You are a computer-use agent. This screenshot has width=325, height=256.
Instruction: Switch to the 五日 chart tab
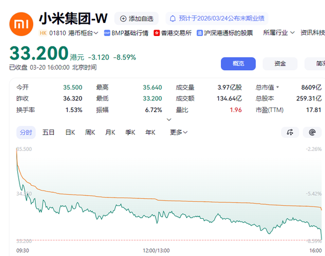(48, 132)
